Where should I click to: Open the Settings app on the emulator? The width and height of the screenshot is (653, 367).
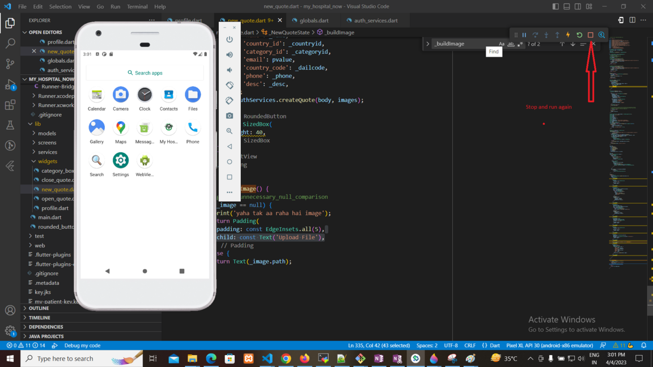pos(121,161)
